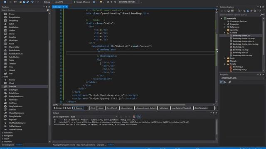Select the Panel control in the Toolbox

click(x=11, y=44)
